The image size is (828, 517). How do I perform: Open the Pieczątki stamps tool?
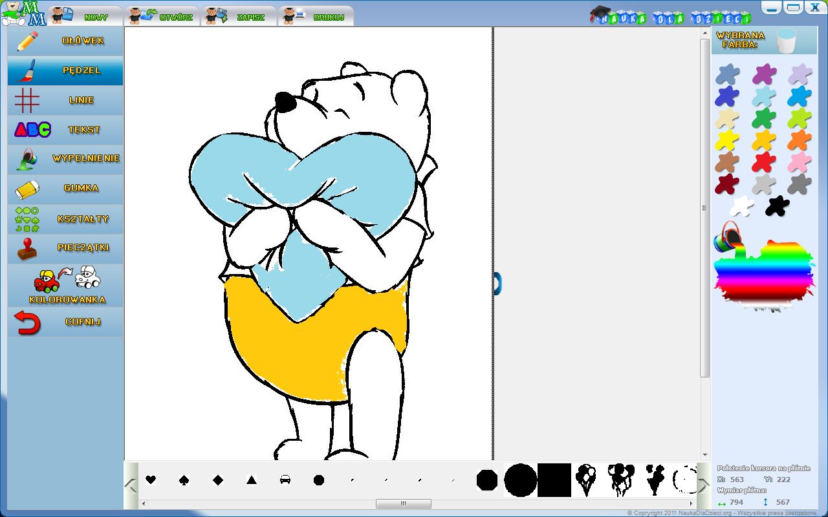tap(65, 248)
